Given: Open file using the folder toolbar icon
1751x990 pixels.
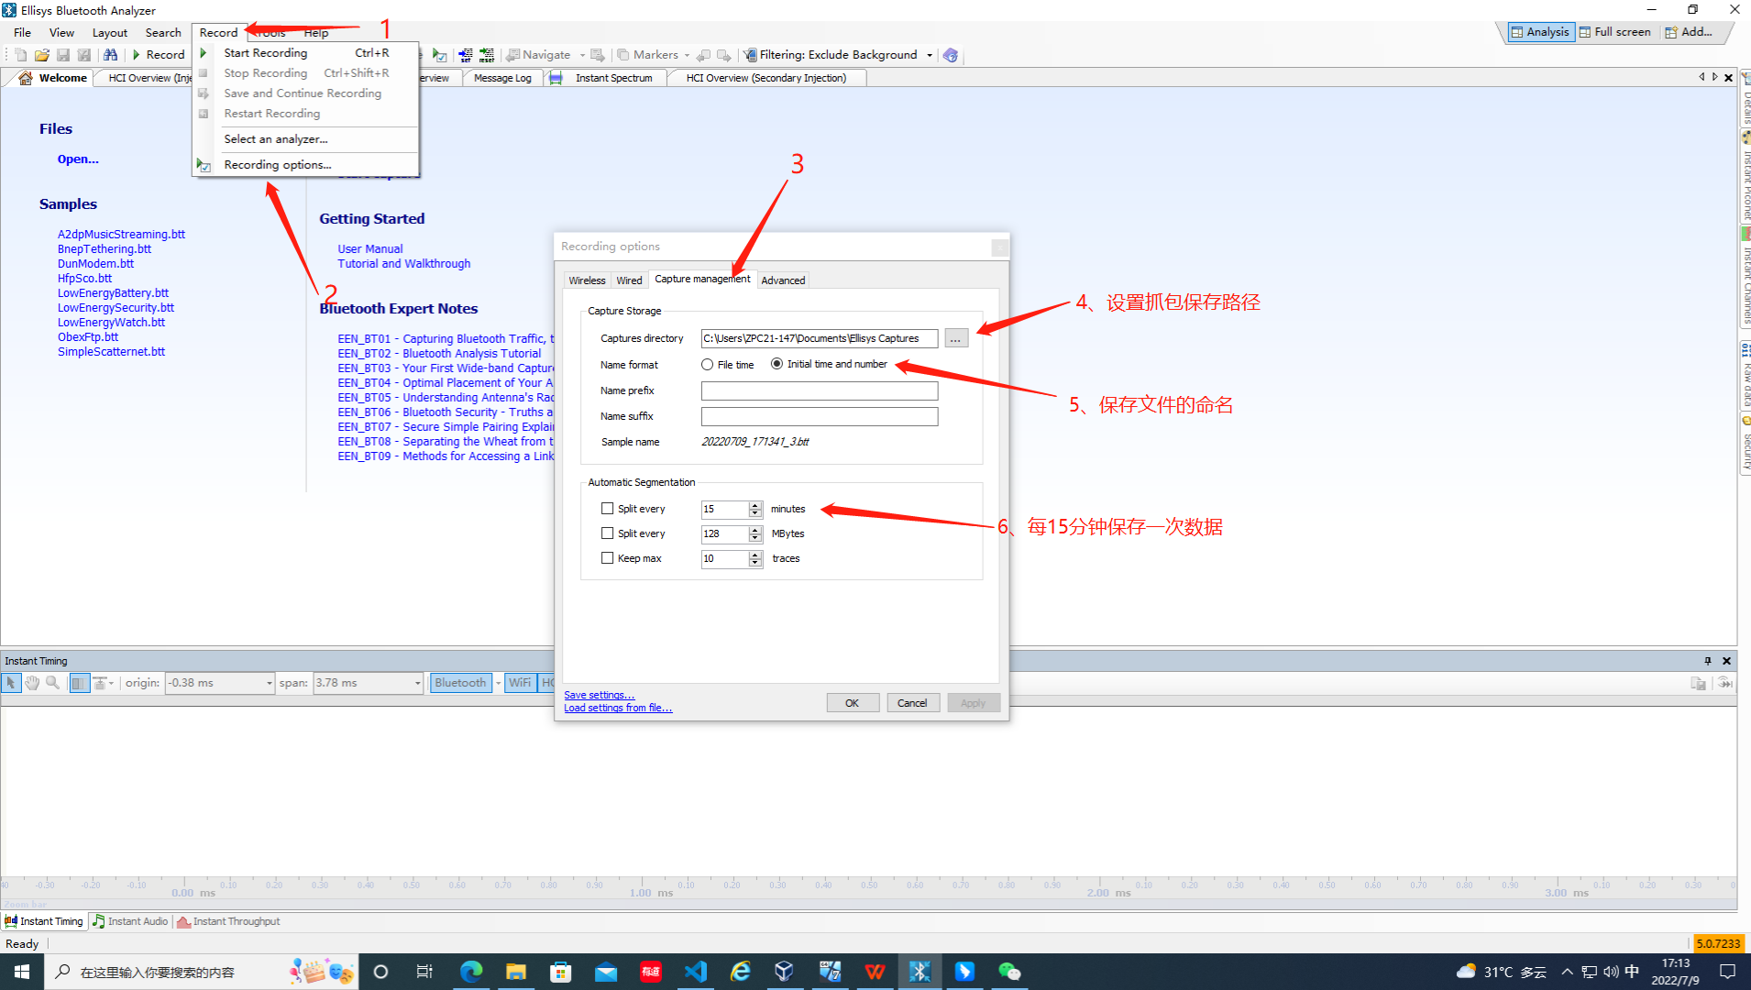Looking at the screenshot, I should pyautogui.click(x=41, y=55).
